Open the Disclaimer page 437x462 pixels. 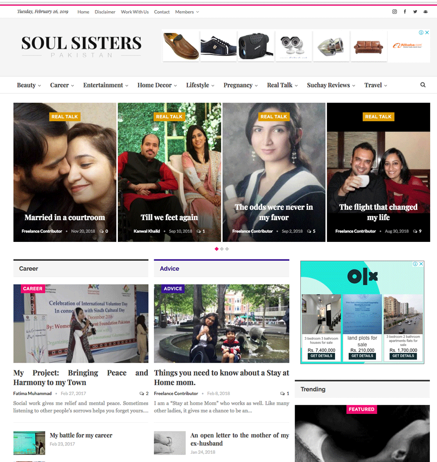pyautogui.click(x=105, y=12)
